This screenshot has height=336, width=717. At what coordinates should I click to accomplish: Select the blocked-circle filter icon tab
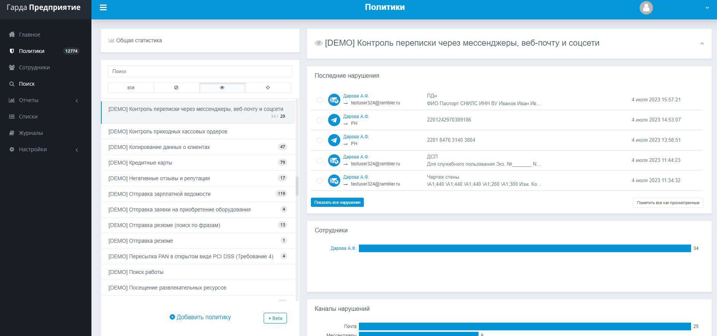[176, 88]
